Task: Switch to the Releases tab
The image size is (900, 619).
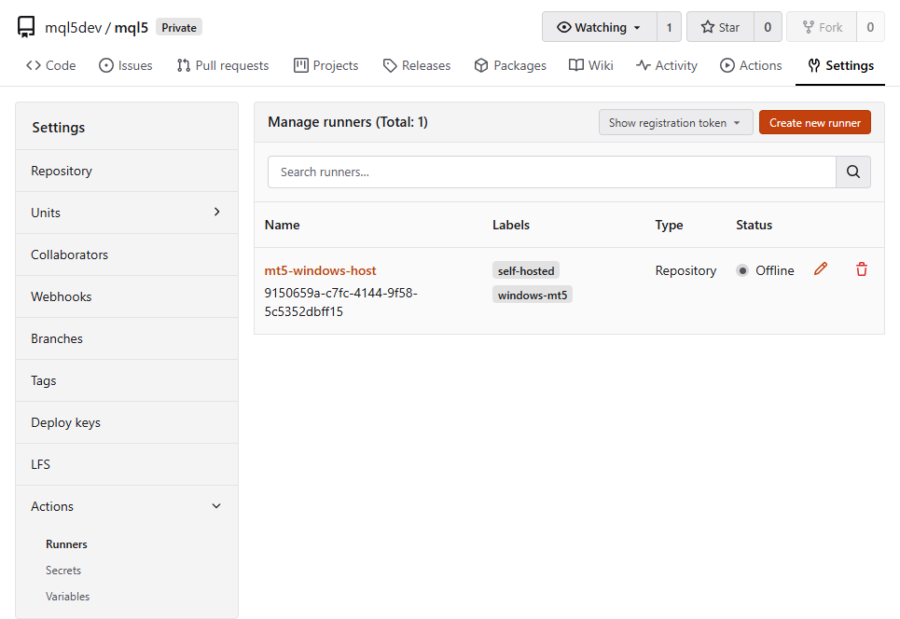Action: click(x=417, y=65)
